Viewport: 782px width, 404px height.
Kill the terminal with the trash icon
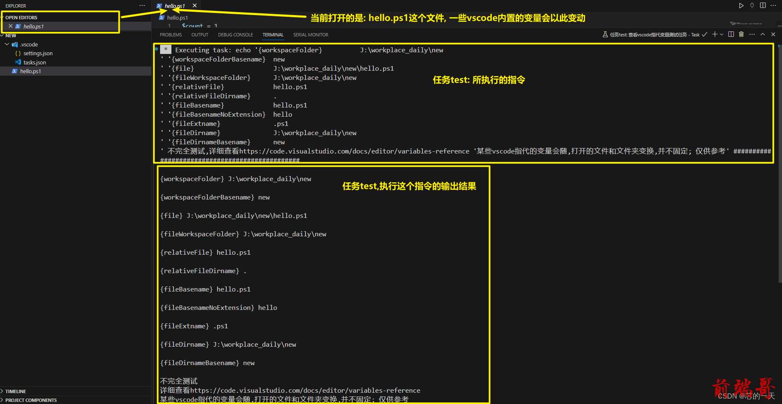point(741,34)
